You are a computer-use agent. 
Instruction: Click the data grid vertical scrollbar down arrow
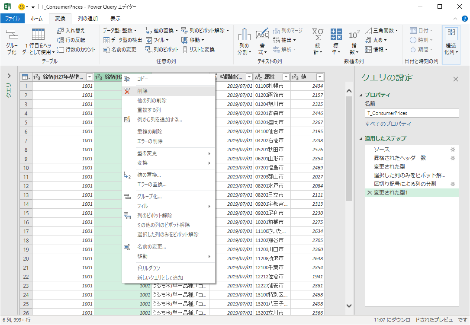point(349,306)
